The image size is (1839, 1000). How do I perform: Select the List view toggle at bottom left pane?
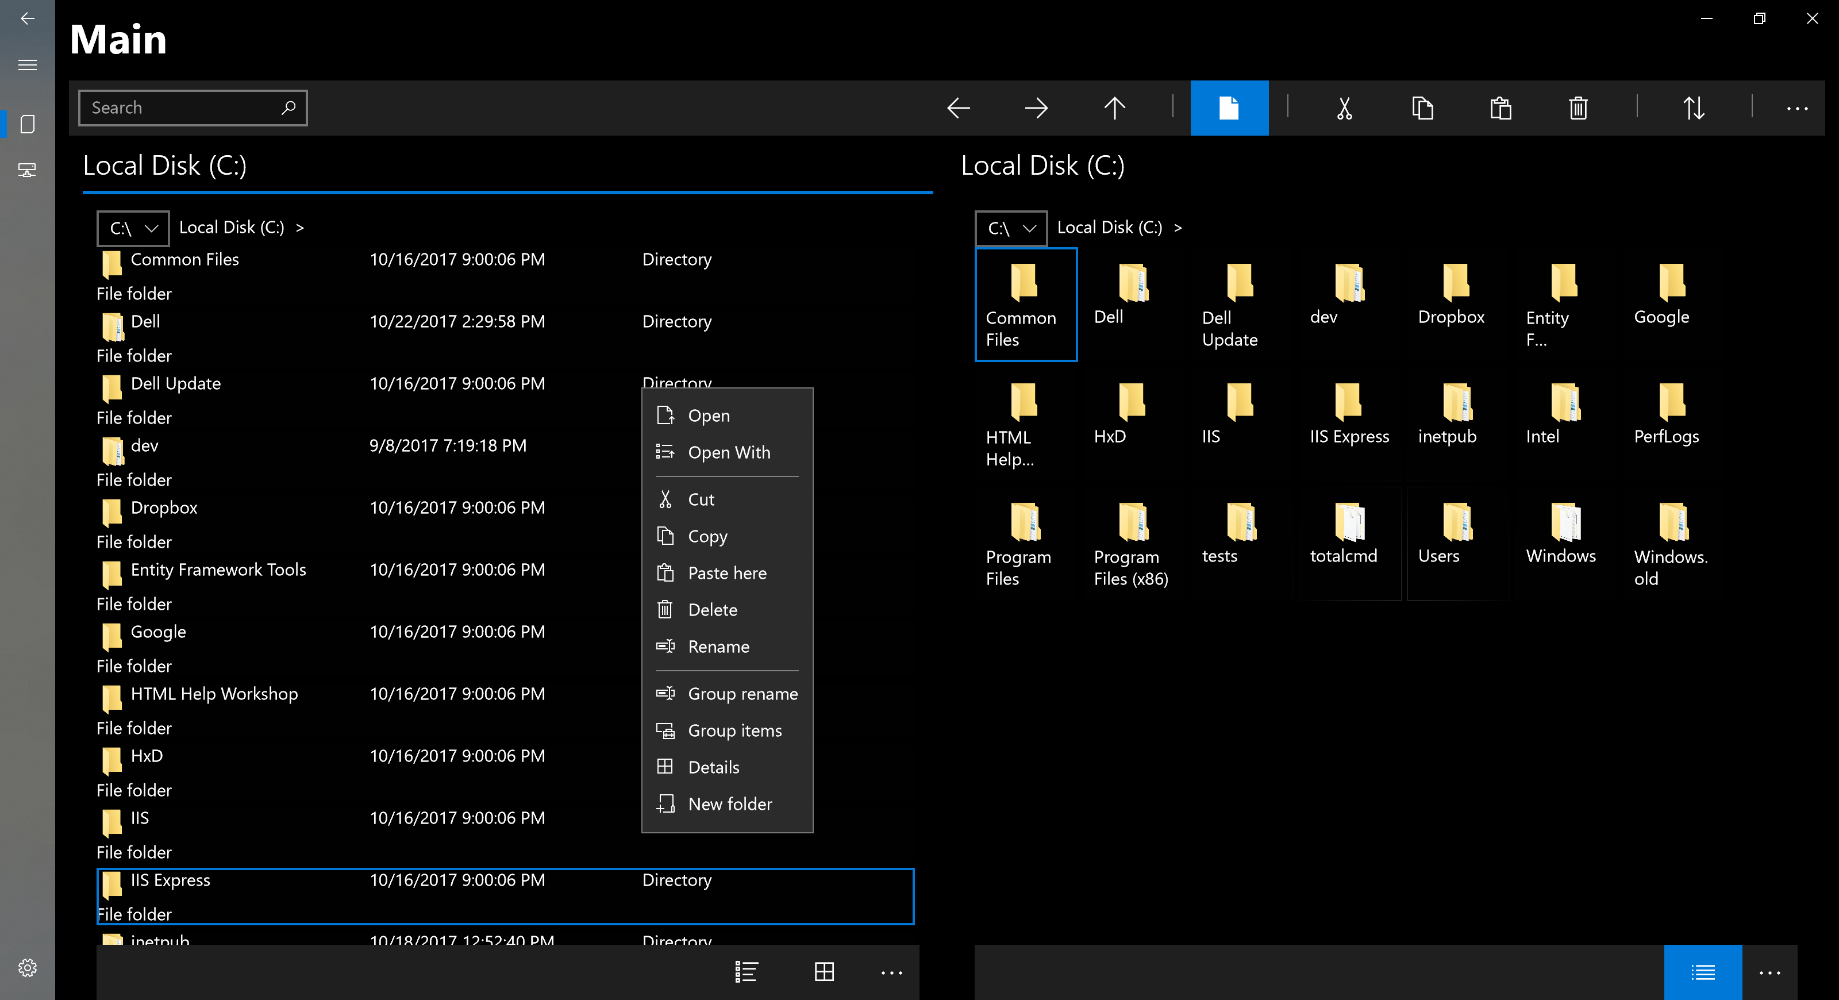click(747, 973)
